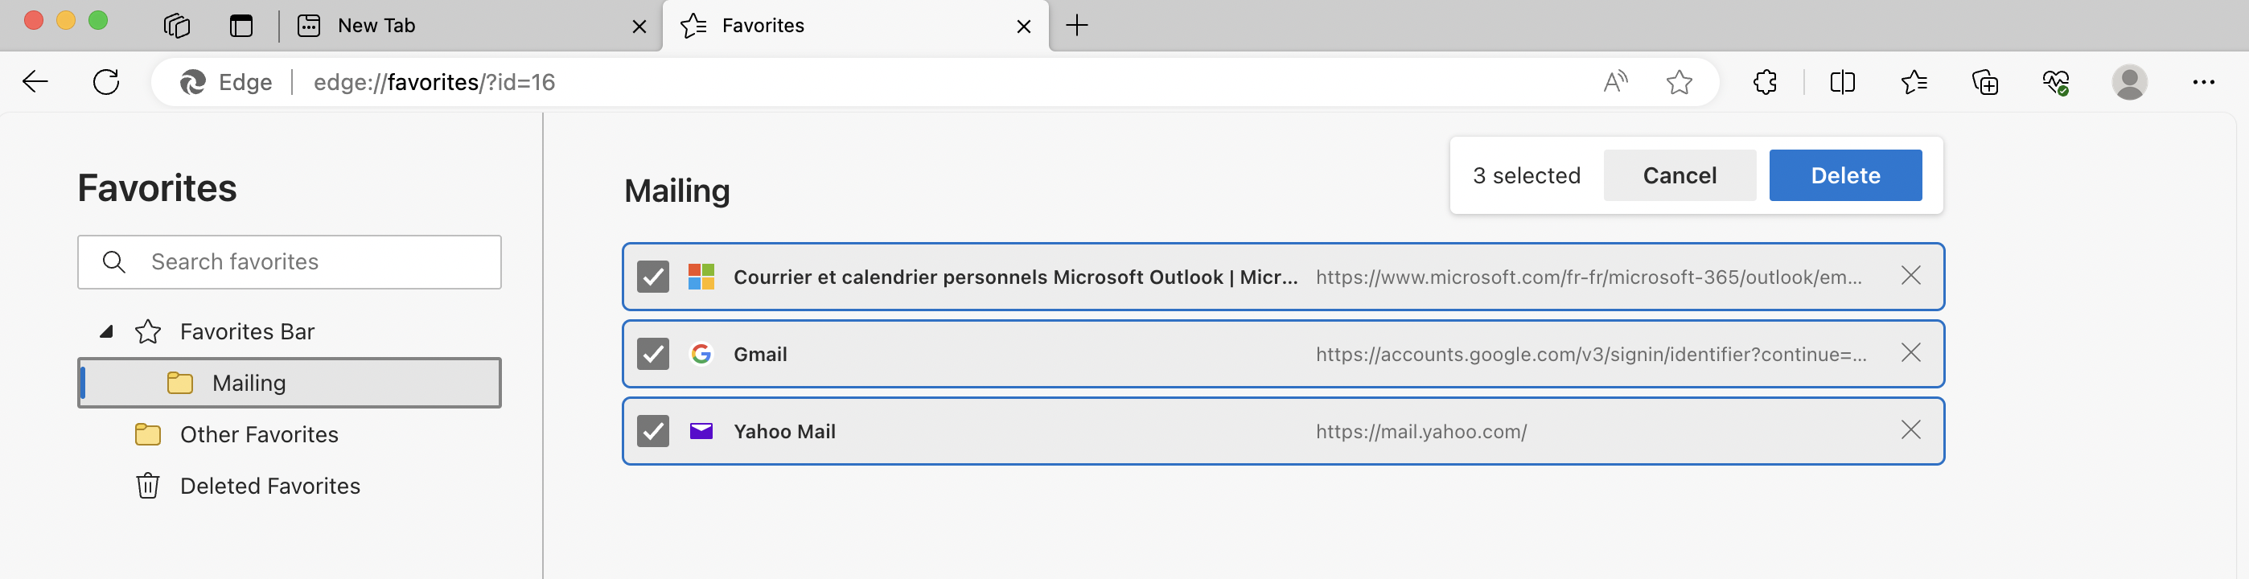
Task: Uncheck the Gmail favorite
Action: [653, 354]
